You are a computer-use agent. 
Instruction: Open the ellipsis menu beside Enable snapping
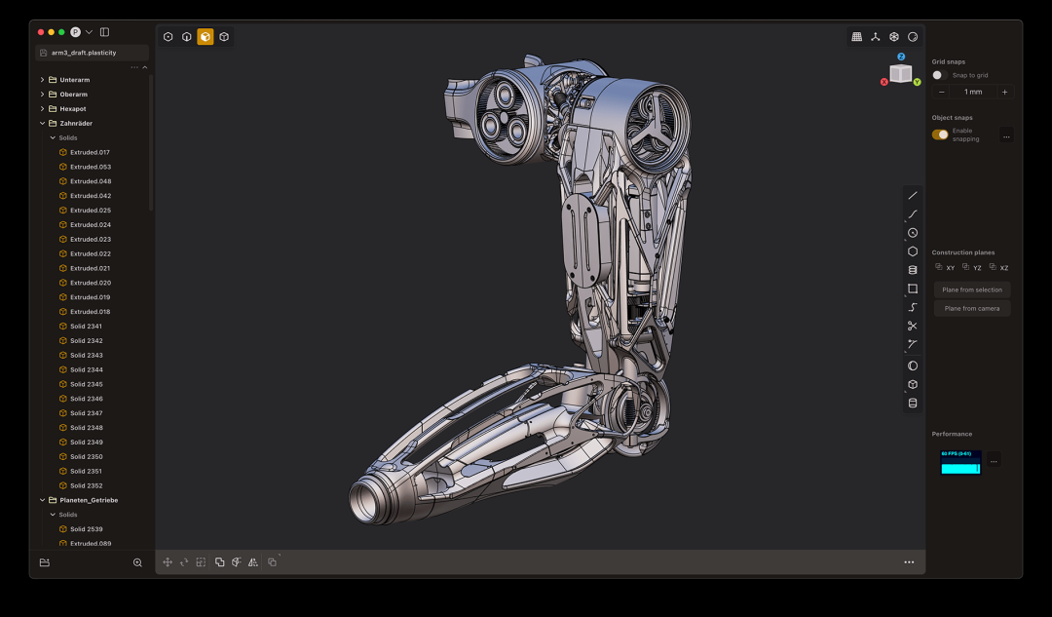1006,135
